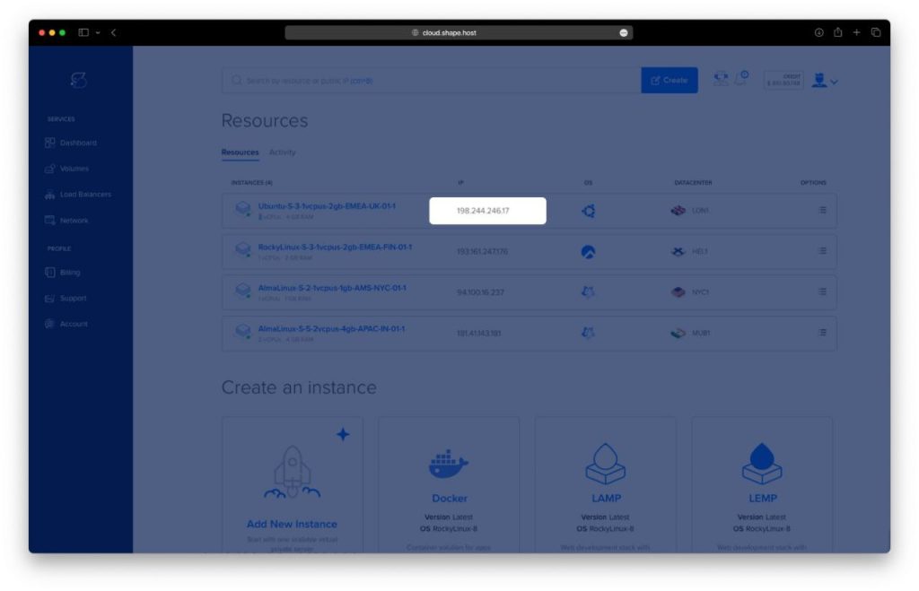Click the address bar reader options icon
Image resolution: width=919 pixels, height=591 pixels.
(624, 33)
